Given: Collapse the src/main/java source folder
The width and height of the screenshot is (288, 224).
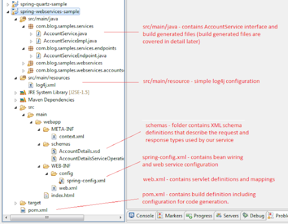Looking at the screenshot, I should (16, 19).
